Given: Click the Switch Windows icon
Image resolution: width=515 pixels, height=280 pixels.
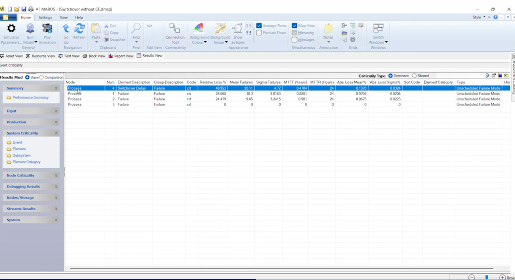Looking at the screenshot, I should point(378,28).
